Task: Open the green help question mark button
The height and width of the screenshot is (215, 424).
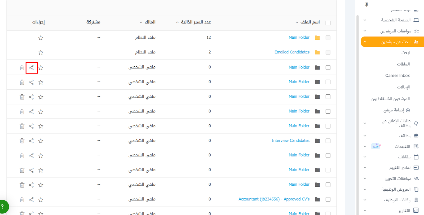Action: click(x=3, y=207)
